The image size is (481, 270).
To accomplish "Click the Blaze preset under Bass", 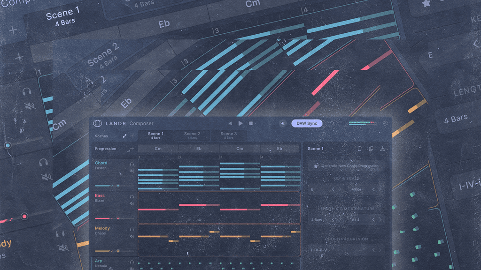I will pos(100,201).
